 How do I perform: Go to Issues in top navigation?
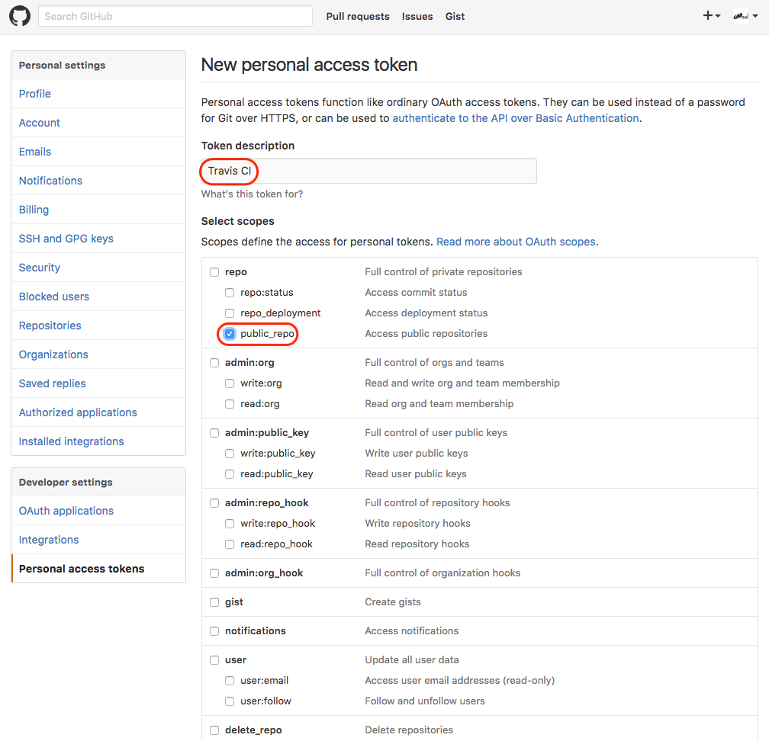(417, 16)
